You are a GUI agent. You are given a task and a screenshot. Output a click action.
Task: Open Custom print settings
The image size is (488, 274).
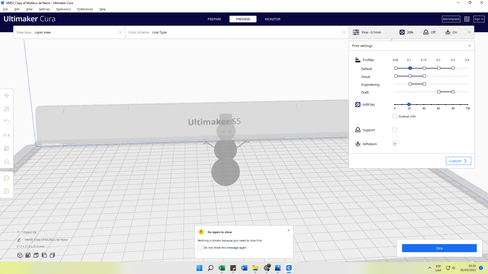coord(458,161)
